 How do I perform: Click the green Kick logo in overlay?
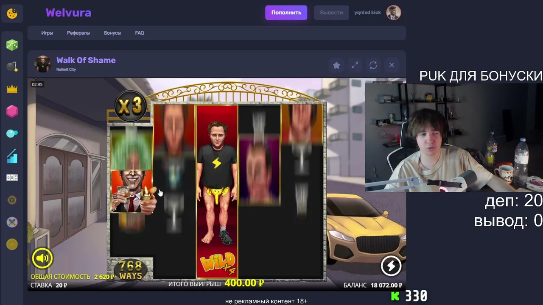395,296
